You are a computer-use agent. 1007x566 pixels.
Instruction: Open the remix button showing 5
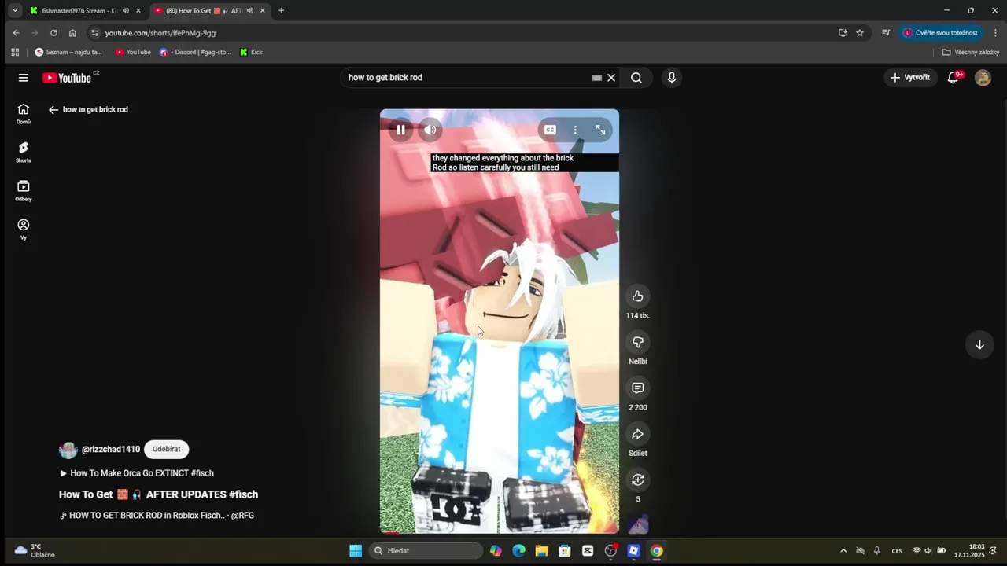638,480
